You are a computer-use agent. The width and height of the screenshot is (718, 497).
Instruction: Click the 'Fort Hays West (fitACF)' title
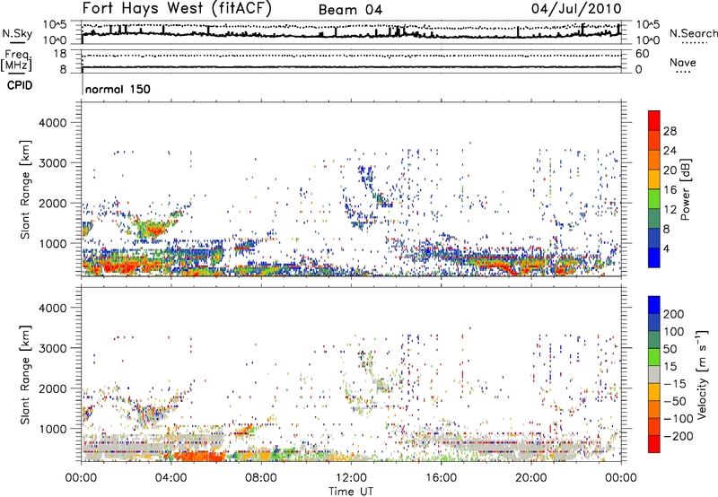[177, 9]
